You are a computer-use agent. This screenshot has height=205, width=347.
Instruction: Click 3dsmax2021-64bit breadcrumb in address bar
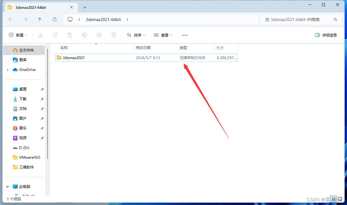click(103, 19)
